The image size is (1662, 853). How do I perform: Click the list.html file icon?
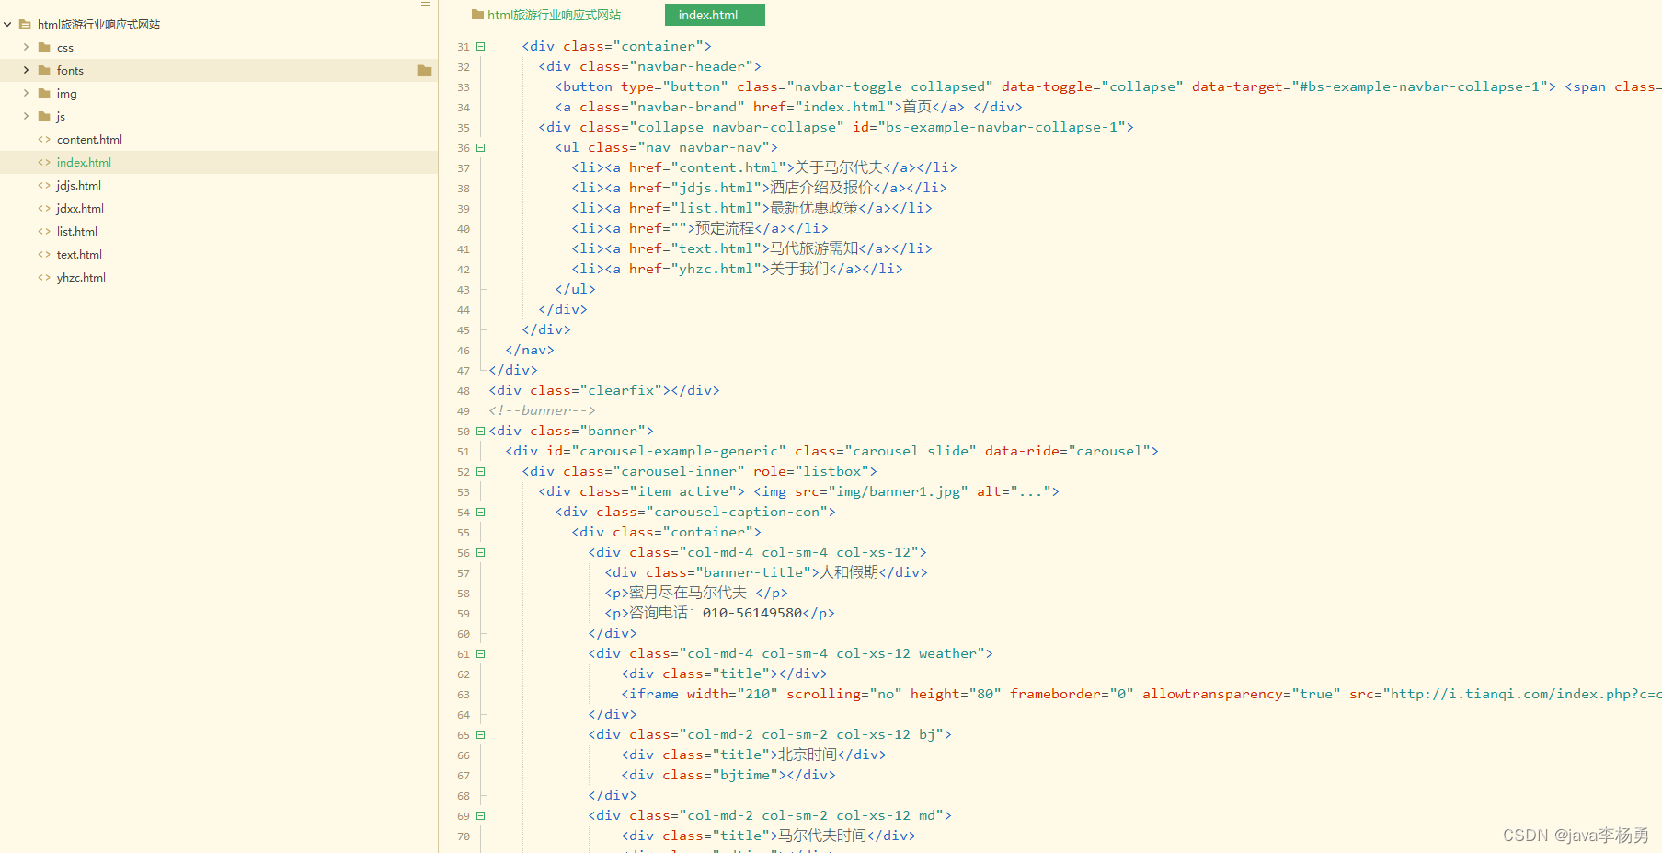44,232
